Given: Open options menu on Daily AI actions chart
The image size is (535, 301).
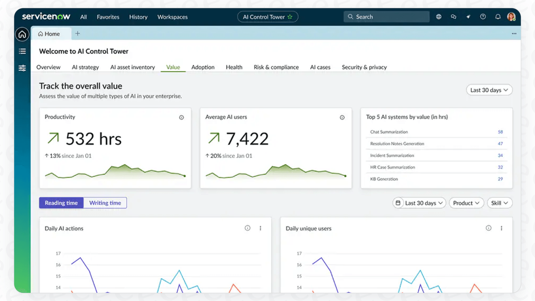Looking at the screenshot, I should (260, 228).
